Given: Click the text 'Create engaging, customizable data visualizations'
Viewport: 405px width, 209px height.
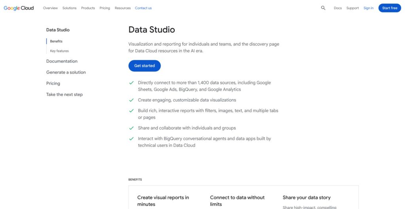Looking at the screenshot, I should pos(187,100).
